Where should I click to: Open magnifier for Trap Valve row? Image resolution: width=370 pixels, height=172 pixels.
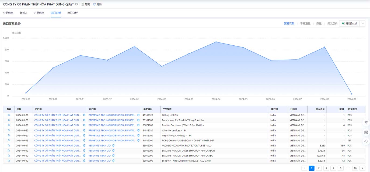click(x=9, y=135)
